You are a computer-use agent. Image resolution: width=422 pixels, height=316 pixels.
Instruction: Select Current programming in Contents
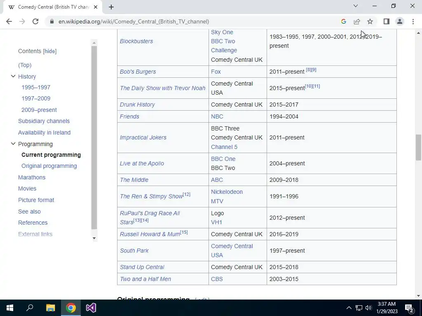pos(51,155)
